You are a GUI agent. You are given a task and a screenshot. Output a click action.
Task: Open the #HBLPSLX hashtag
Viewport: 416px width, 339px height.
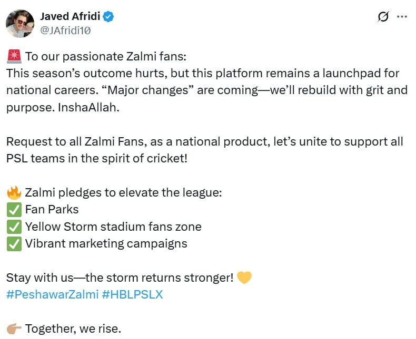pyautogui.click(x=132, y=294)
